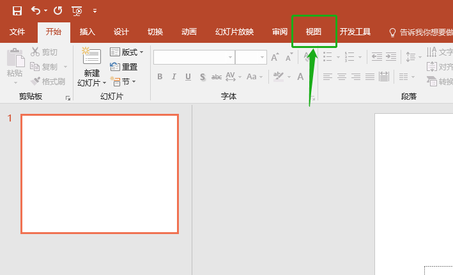Open the 版式 layout dropdown
This screenshot has height=275, width=453.
[x=127, y=52]
